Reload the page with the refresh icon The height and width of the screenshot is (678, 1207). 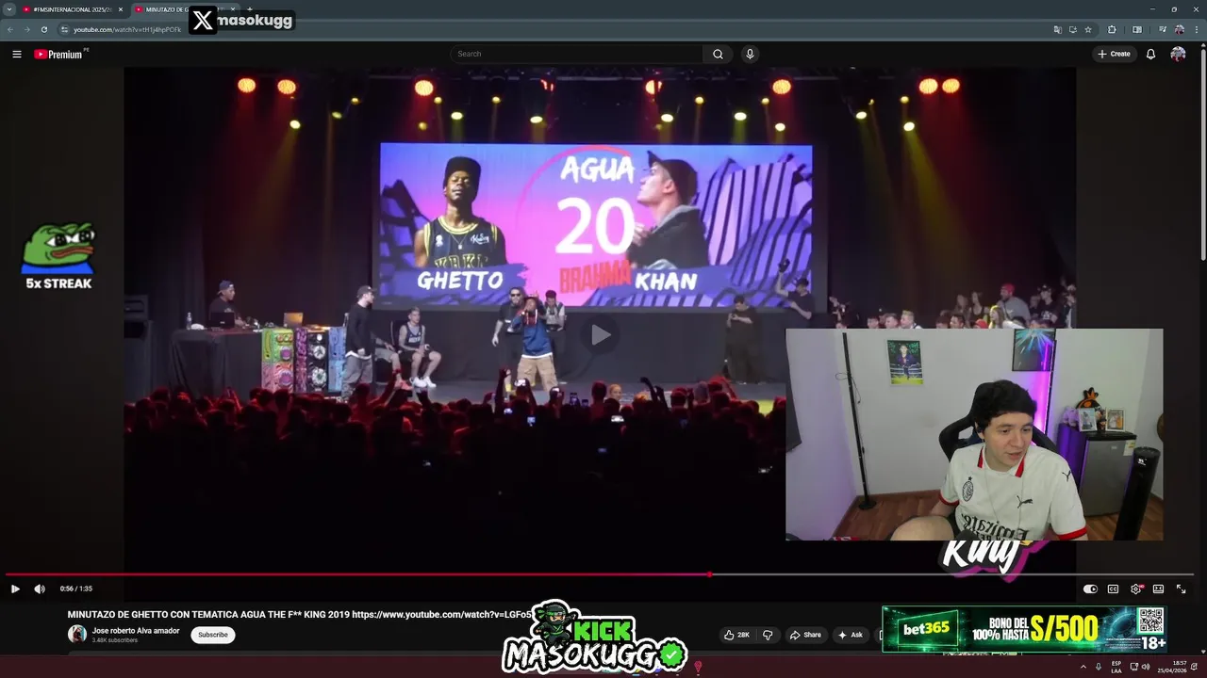pyautogui.click(x=43, y=29)
